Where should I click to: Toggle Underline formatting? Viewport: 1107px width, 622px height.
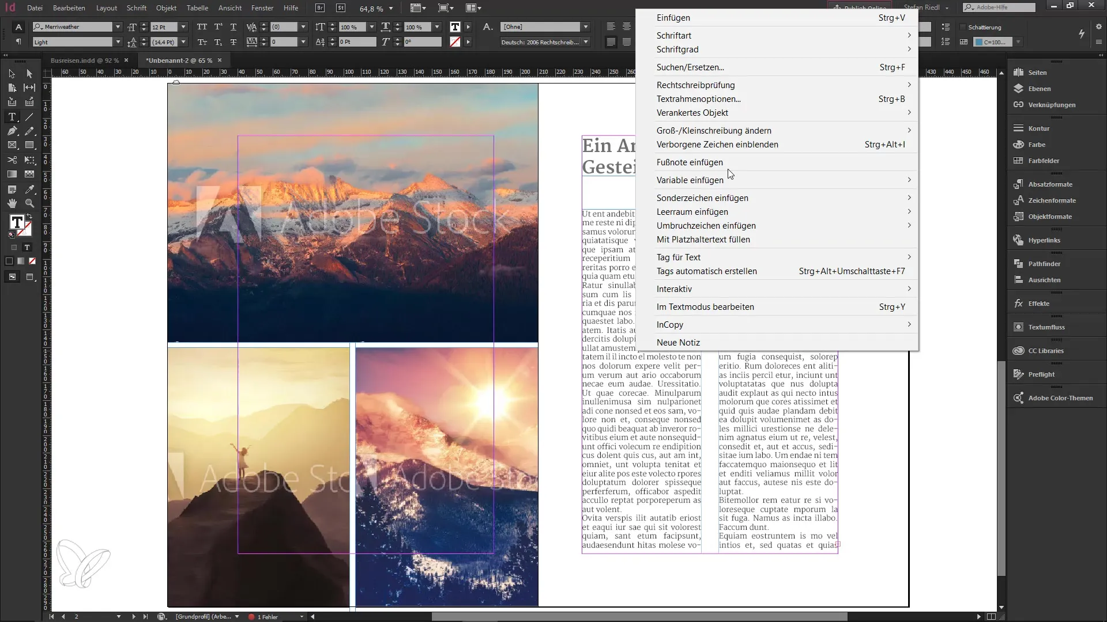pos(234,27)
